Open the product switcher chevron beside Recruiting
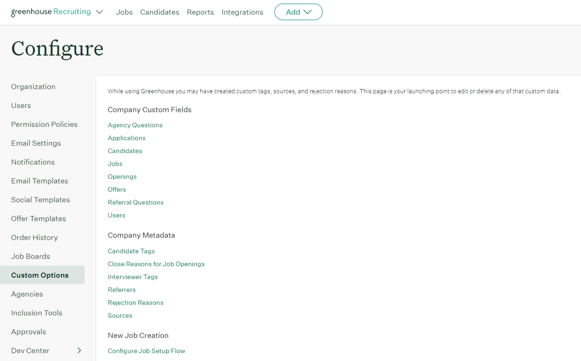581x361 pixels. (99, 12)
